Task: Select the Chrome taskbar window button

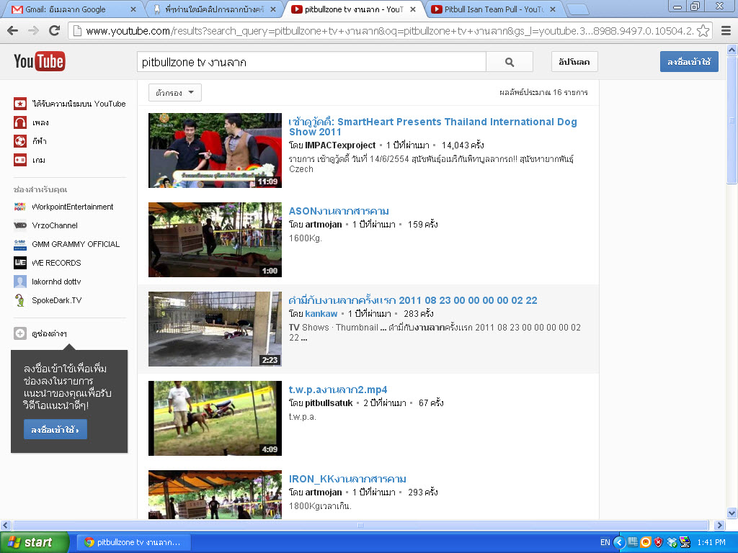Action: (x=133, y=542)
